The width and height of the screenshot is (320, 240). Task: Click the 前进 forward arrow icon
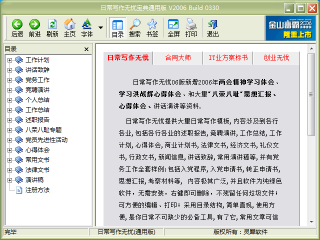[x=34, y=24]
